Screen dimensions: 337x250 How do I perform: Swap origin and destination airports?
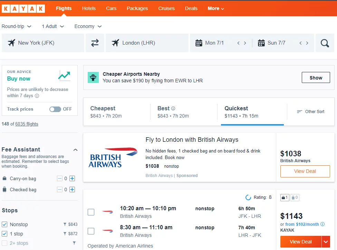tap(95, 43)
